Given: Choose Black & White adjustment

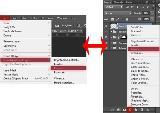Looking at the screenshot, I should pyautogui.click(x=140, y=71).
